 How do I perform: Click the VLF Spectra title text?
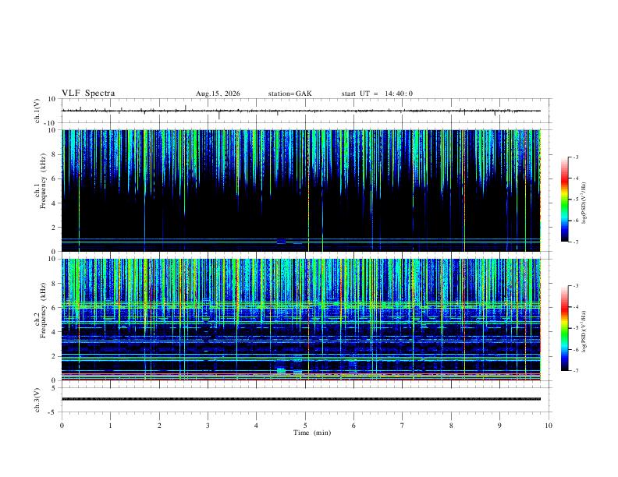pos(88,94)
